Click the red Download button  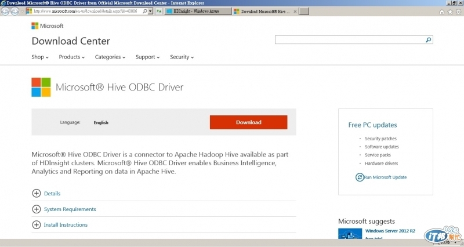(249, 122)
